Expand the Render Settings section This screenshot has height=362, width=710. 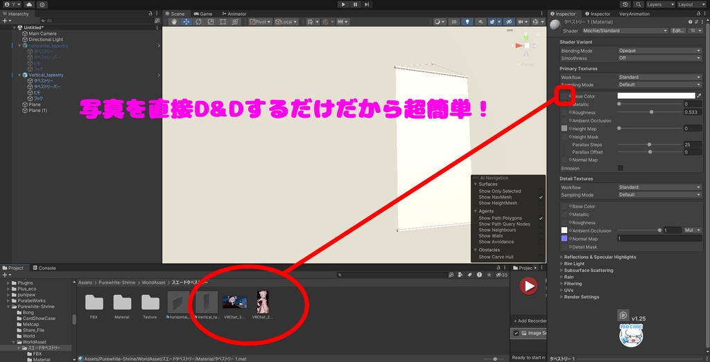(581, 297)
